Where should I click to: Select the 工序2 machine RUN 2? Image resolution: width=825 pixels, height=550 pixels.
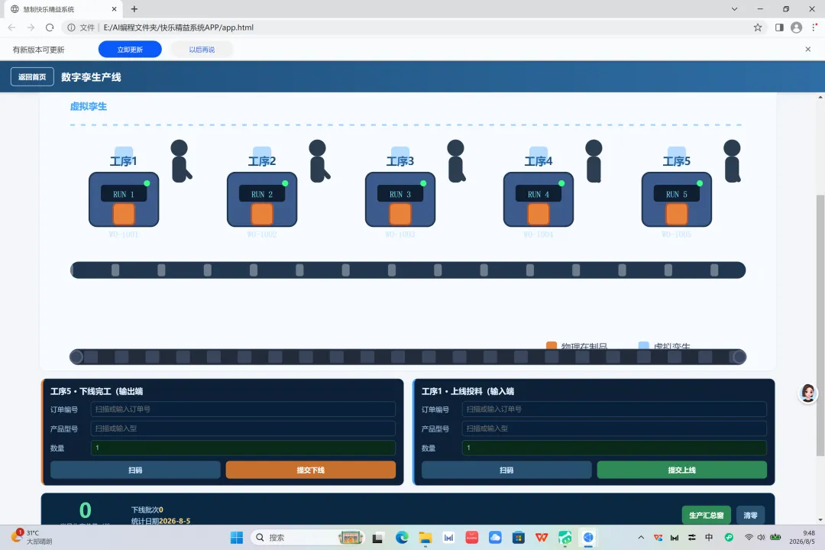262,199
